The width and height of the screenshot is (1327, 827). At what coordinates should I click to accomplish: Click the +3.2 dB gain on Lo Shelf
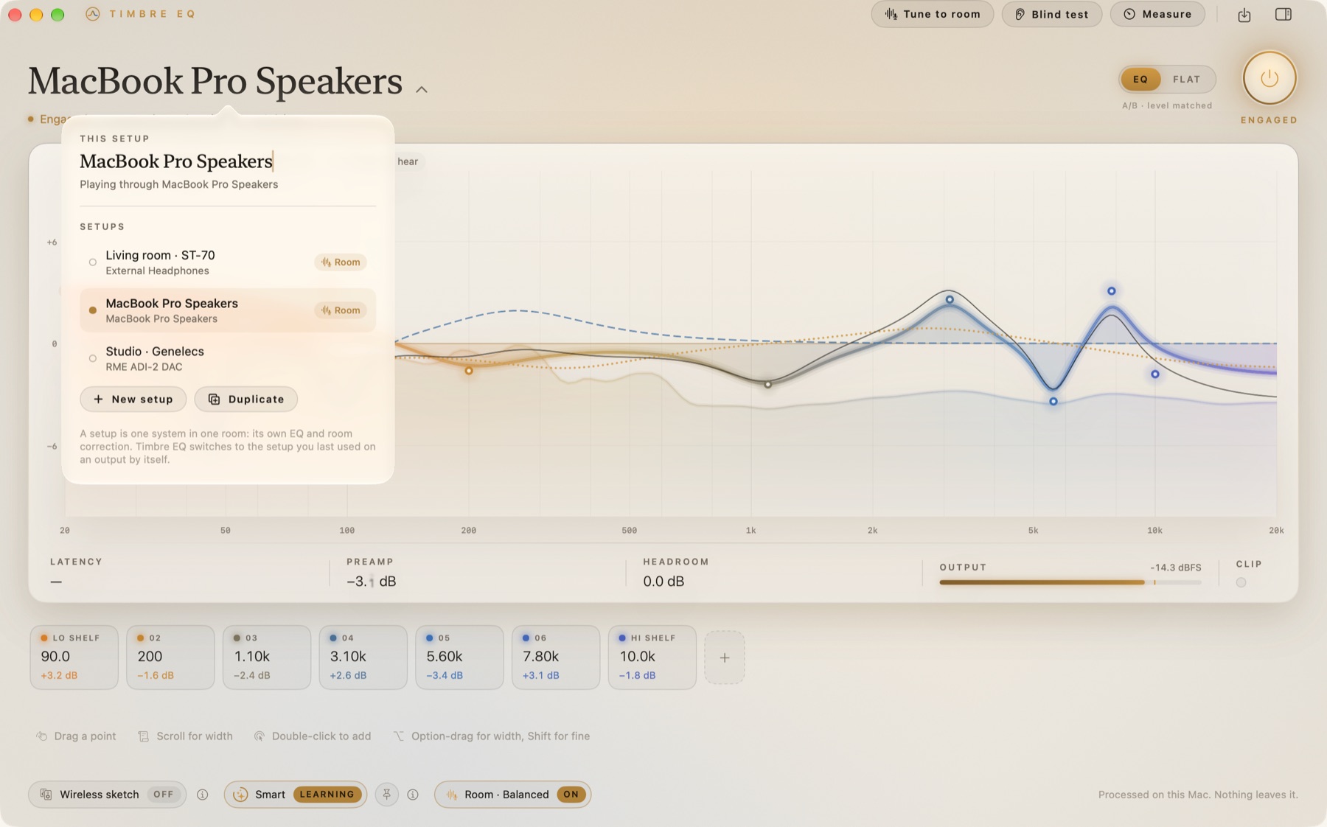click(59, 675)
